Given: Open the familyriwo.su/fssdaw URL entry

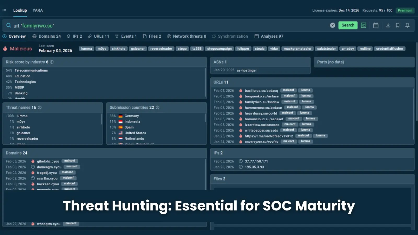Looking at the screenshot, I should [x=262, y=102].
